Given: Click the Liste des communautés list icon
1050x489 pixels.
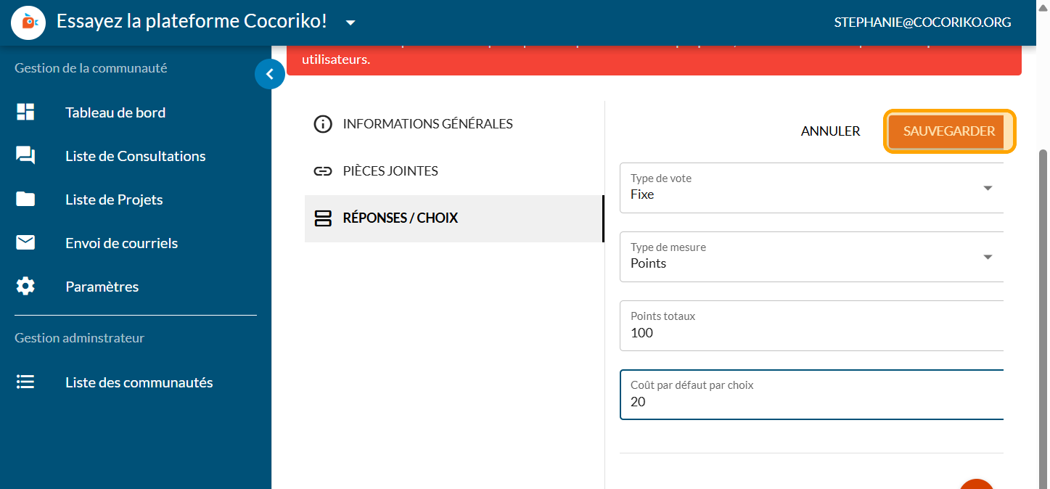Looking at the screenshot, I should [x=25, y=382].
